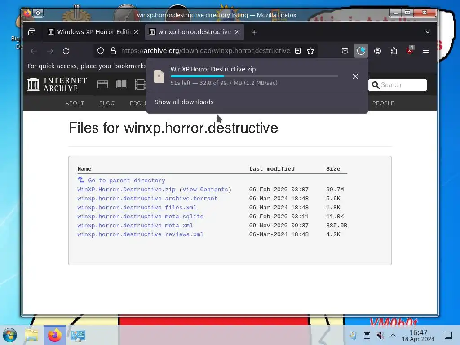Click Show all downloads
The image size is (460, 345).
click(184, 102)
